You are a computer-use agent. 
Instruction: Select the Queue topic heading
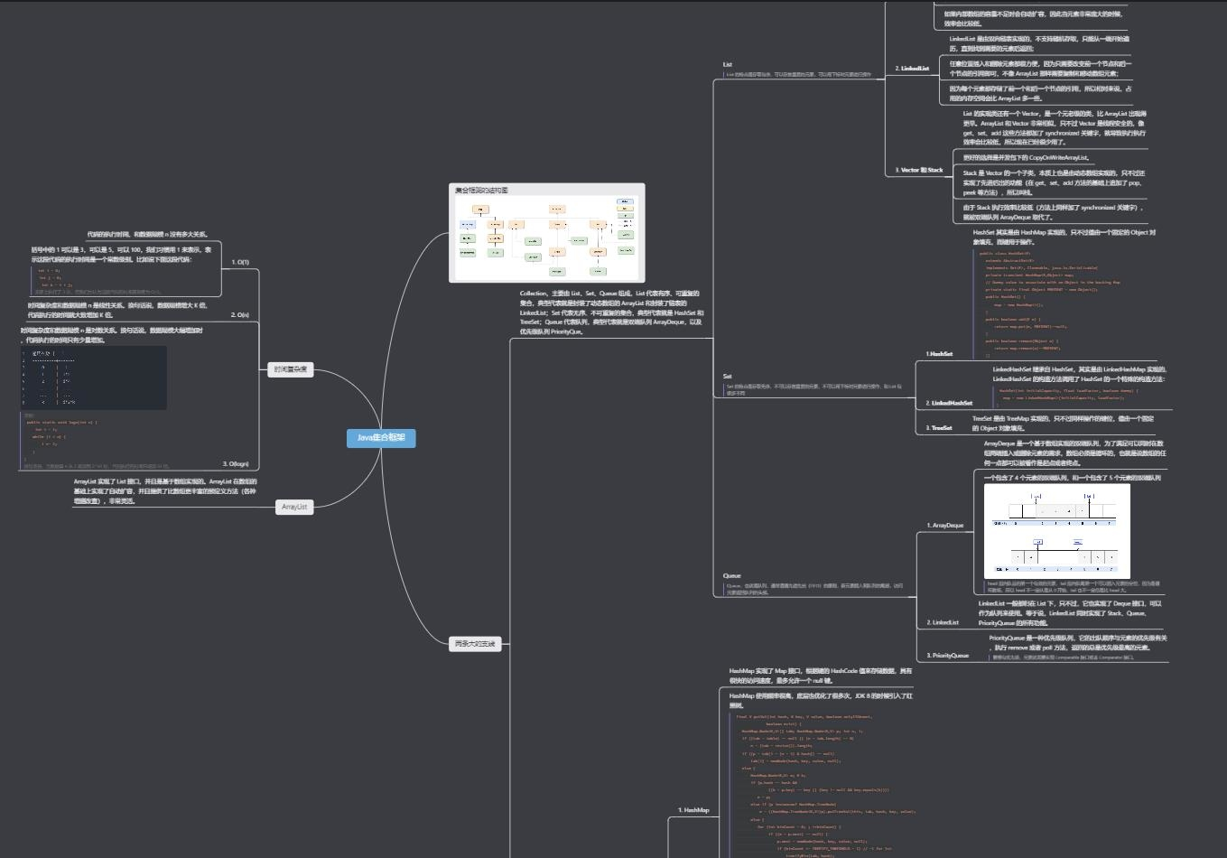point(731,575)
